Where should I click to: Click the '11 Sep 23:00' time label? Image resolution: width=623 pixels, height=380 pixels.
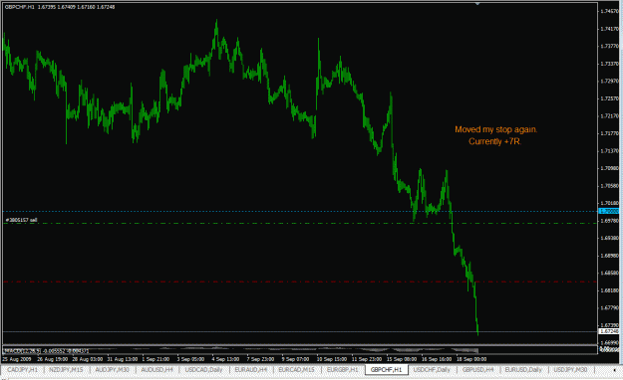(x=367, y=359)
